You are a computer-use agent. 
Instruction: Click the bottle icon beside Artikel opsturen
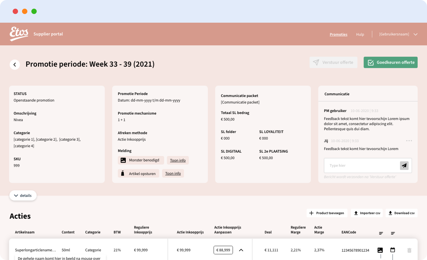click(122, 173)
